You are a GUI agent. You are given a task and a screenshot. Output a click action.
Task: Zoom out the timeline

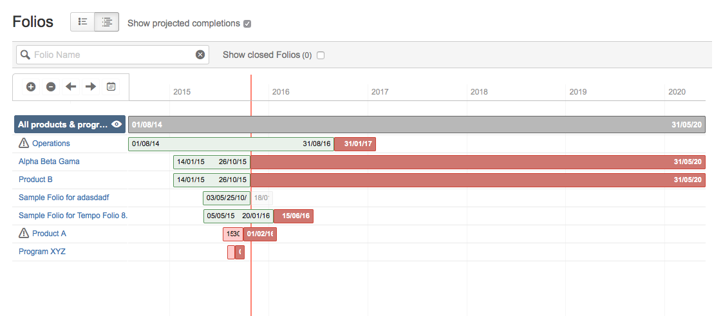[51, 87]
